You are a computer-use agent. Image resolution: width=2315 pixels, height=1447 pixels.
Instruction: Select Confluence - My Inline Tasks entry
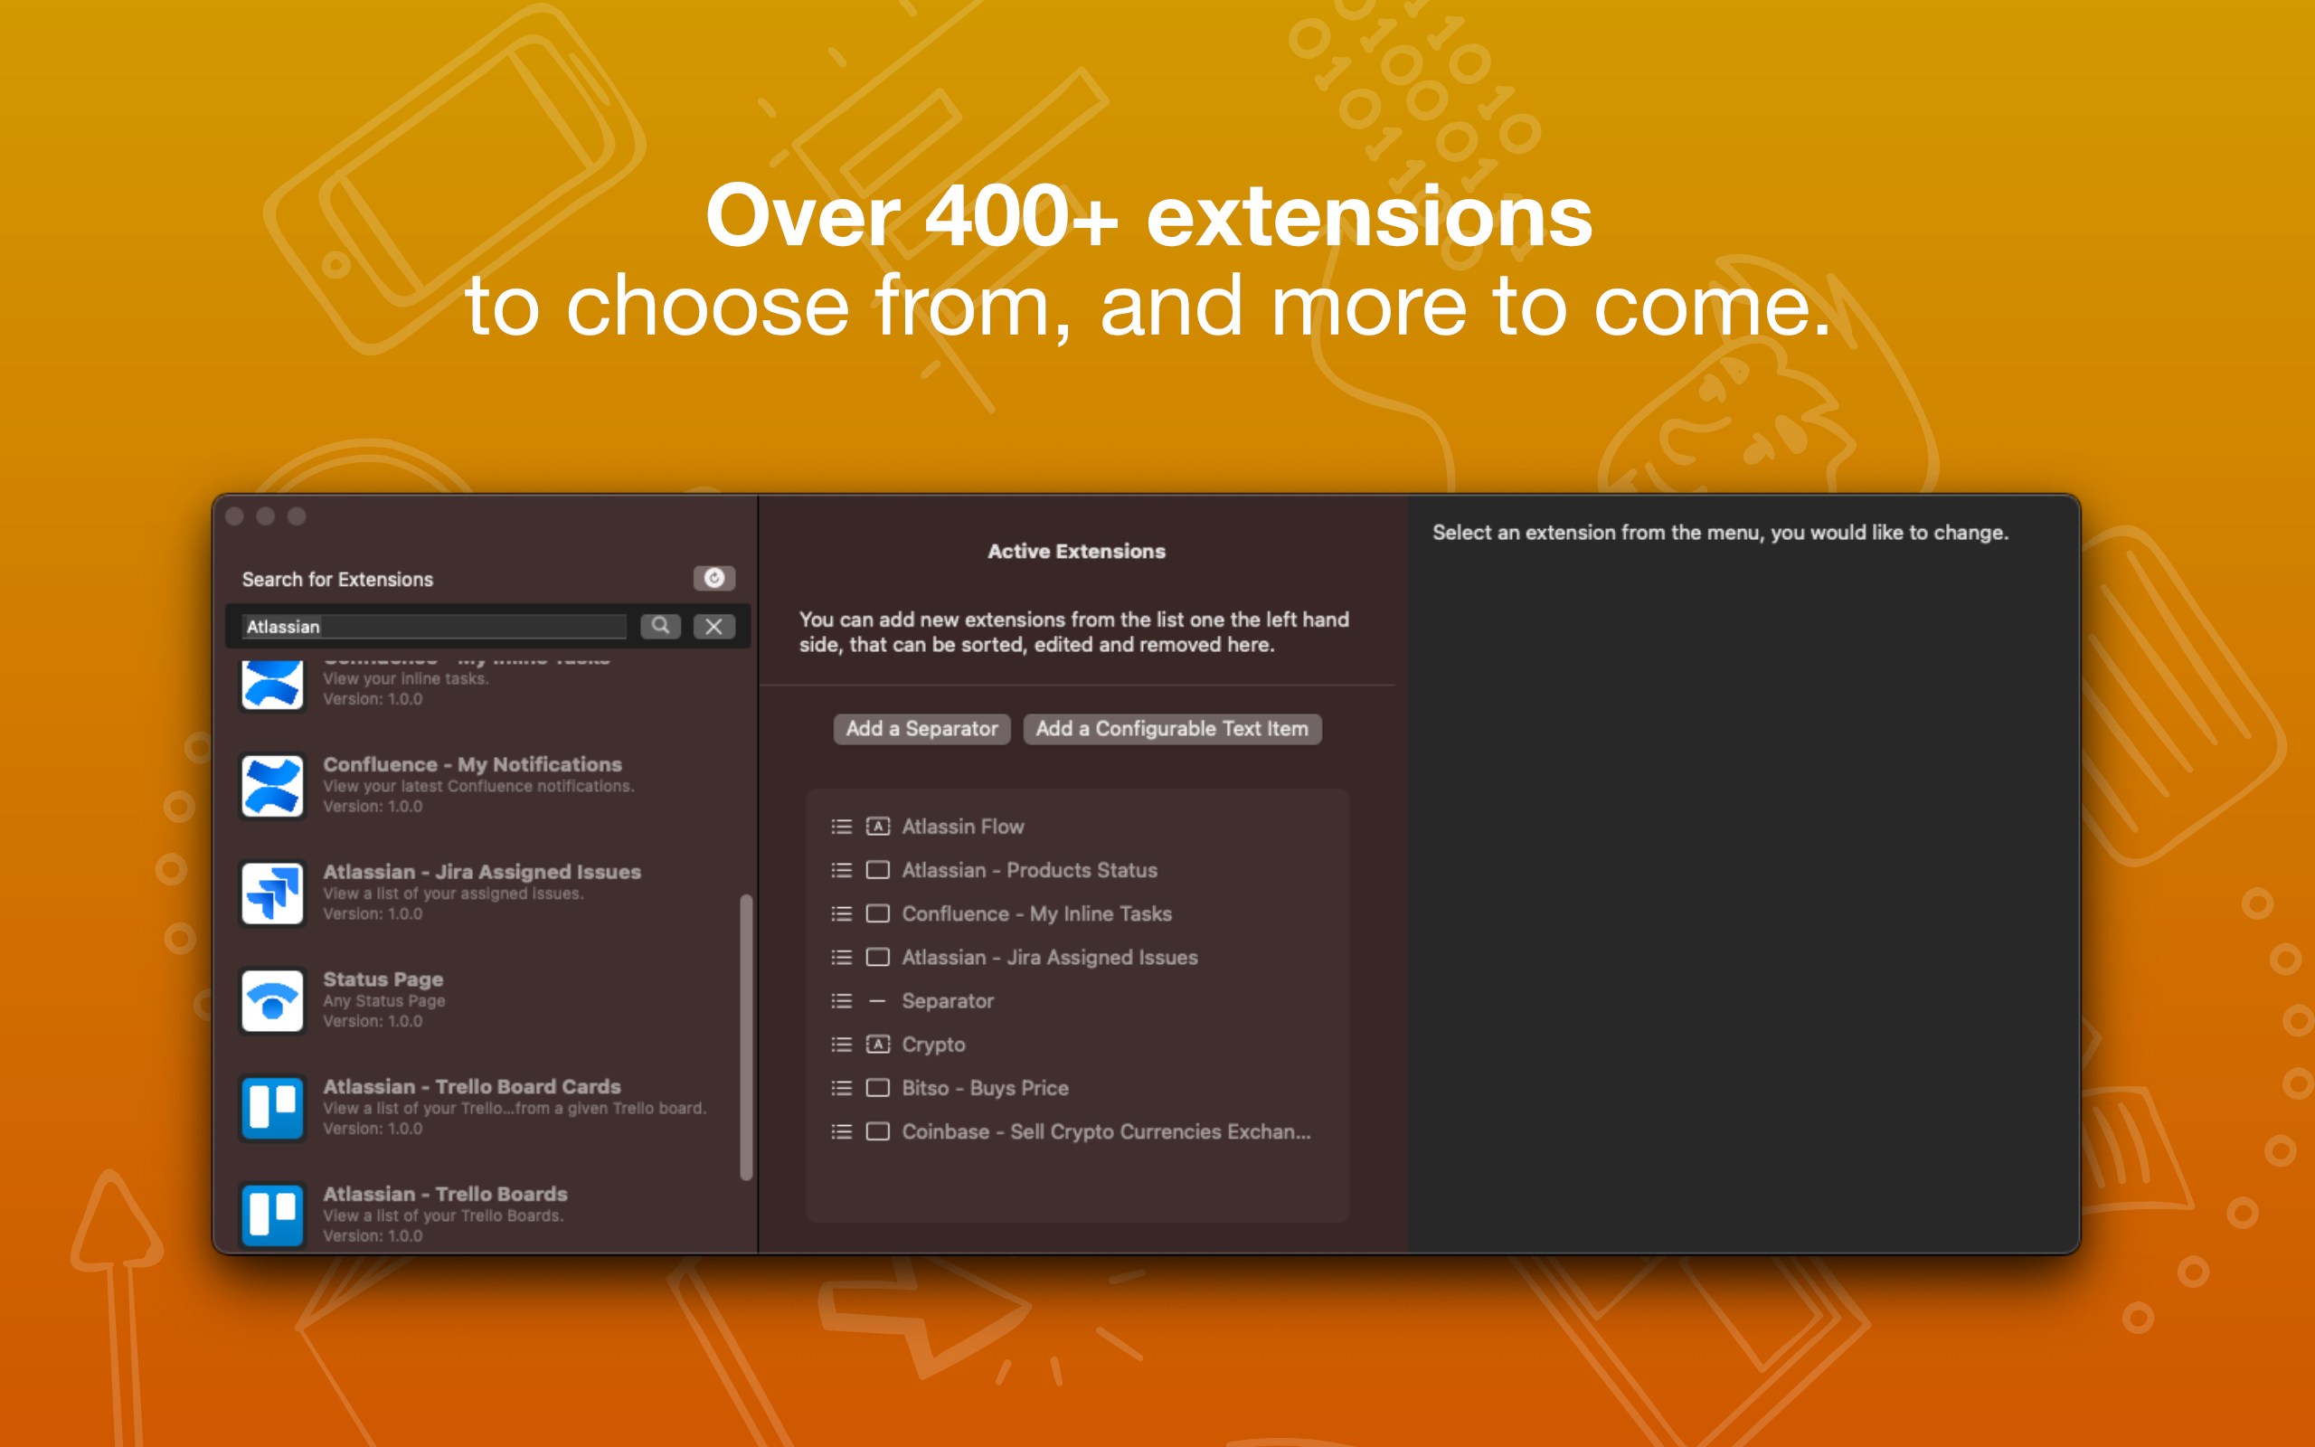coord(1036,914)
